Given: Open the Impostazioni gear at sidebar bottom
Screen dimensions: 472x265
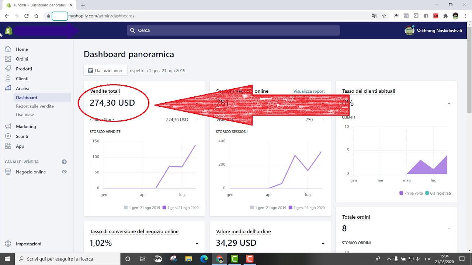Looking at the screenshot, I should [x=8, y=244].
